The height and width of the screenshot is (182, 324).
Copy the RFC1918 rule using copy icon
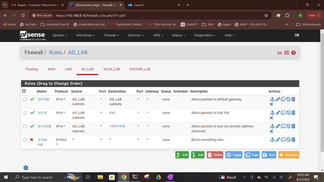283,126
